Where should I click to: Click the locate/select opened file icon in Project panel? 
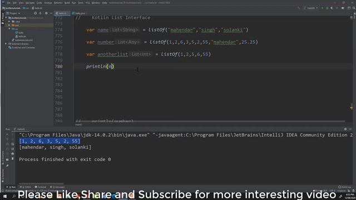[x=35, y=13]
